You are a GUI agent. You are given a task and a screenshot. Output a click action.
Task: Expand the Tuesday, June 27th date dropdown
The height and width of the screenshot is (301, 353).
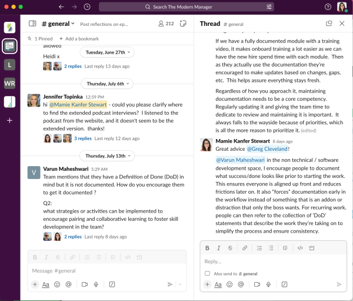coord(107,52)
